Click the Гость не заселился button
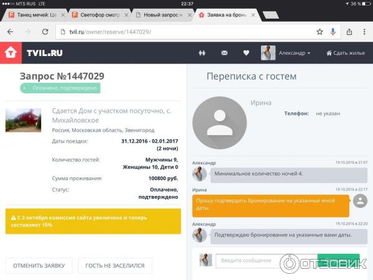The height and width of the screenshot is (280, 373). pyautogui.click(x=115, y=266)
